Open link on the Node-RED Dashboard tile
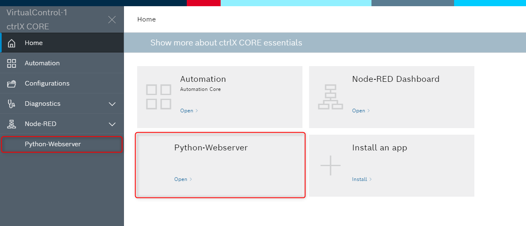The width and height of the screenshot is (526, 226). coord(361,111)
